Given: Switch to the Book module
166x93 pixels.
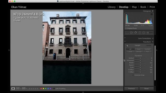Looking at the screenshot, I should coord(143,7).
